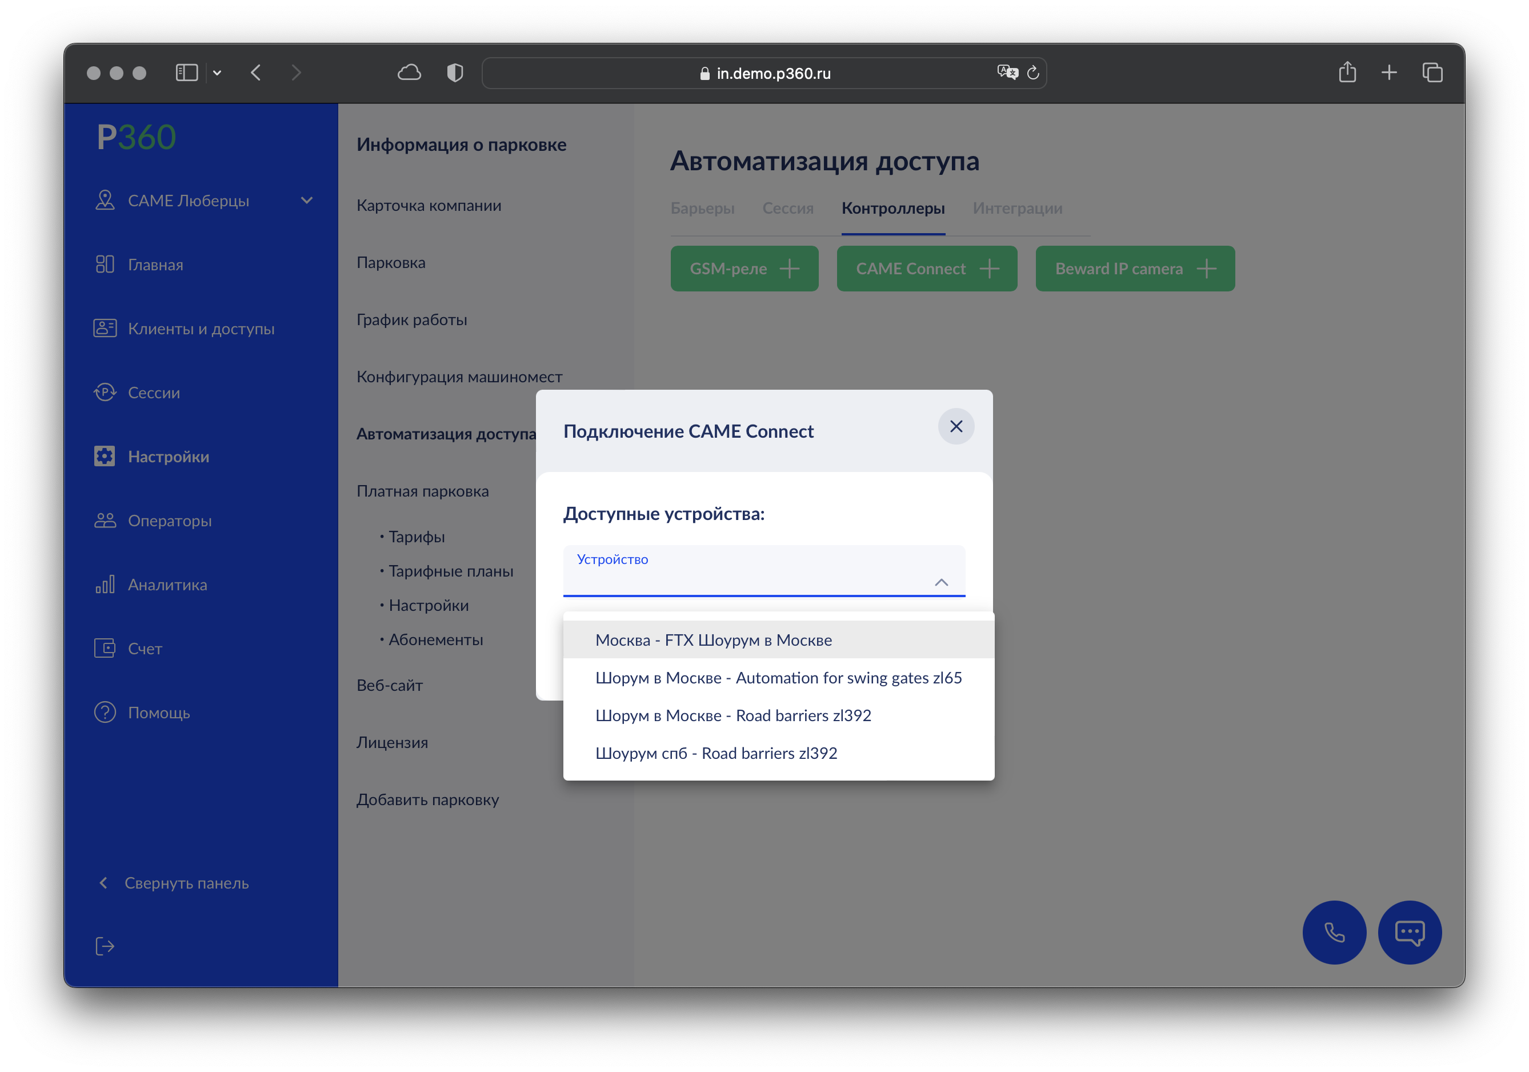Click Добавить парковку
This screenshot has width=1529, height=1072.
coord(427,799)
